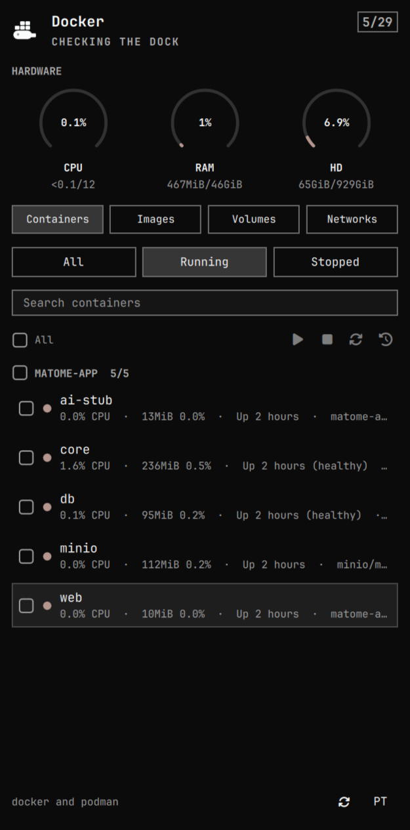Click the '467MiB/46GiB' RAM value
Image resolution: width=410 pixels, height=830 pixels.
[205, 185]
